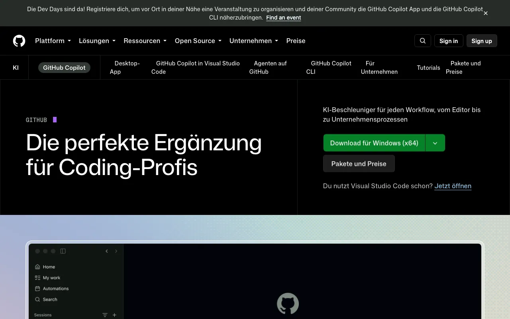Open the Open Source dropdown
510x319 pixels.
coord(198,41)
